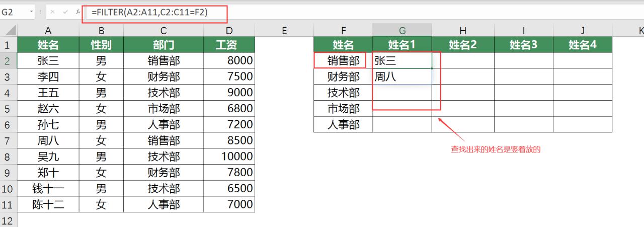The width and height of the screenshot is (644, 227).
Task: Select column A header
Action: point(48,30)
